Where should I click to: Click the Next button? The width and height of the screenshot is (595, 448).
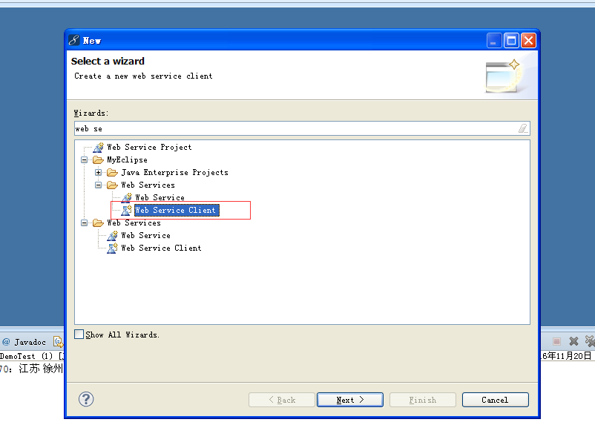coord(350,400)
